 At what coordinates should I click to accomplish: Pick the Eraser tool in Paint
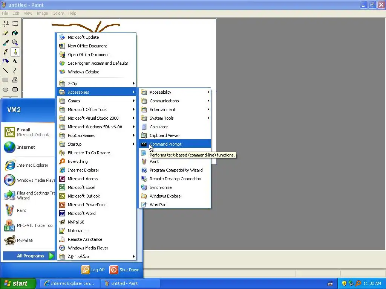(6, 33)
